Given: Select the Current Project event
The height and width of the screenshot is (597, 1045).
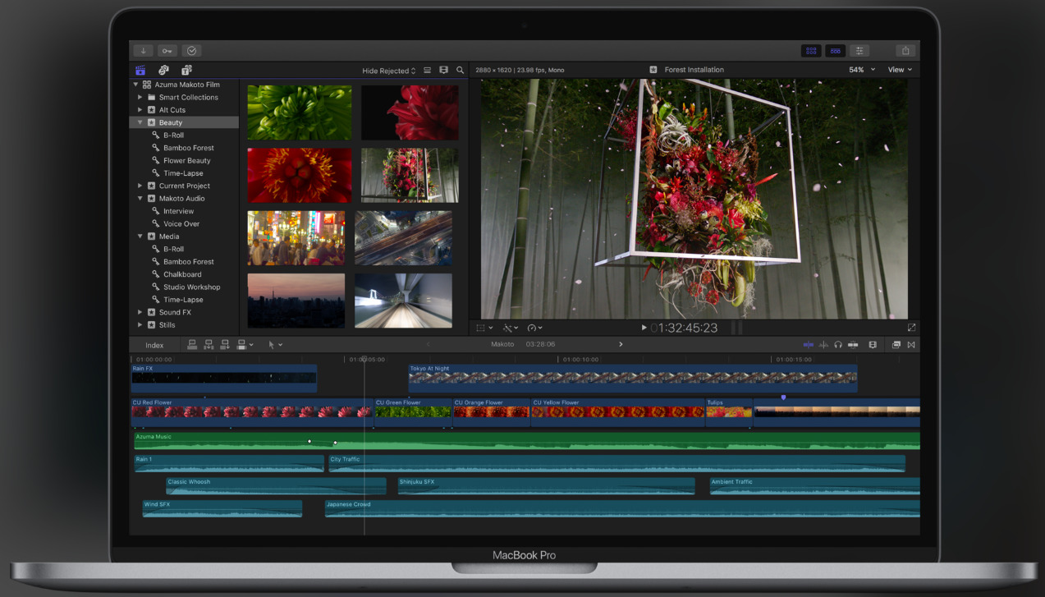Looking at the screenshot, I should pos(184,186).
